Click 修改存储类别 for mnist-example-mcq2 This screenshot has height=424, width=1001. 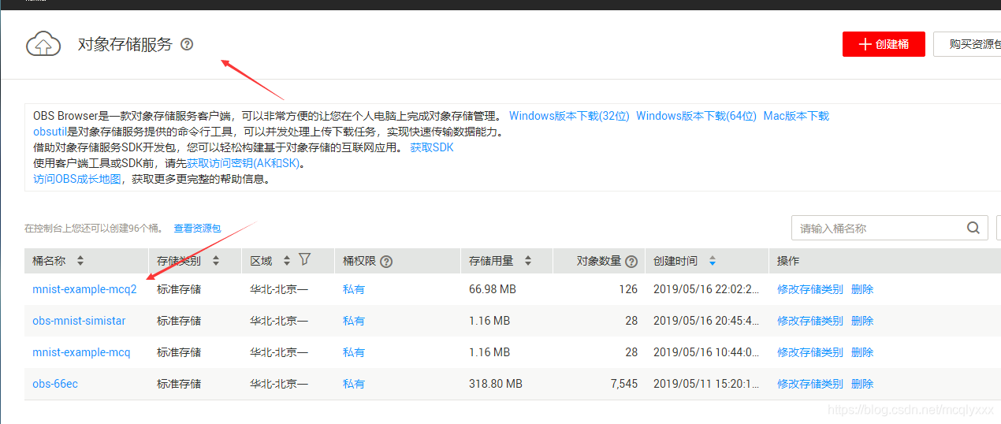pyautogui.click(x=810, y=289)
